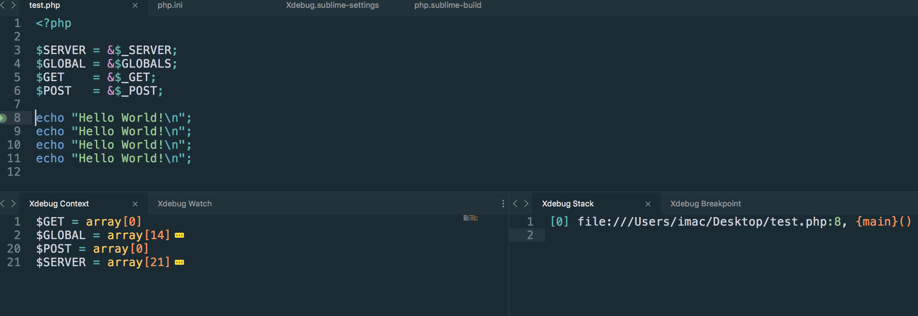Expand the $SERVER array[21] values

[179, 262]
